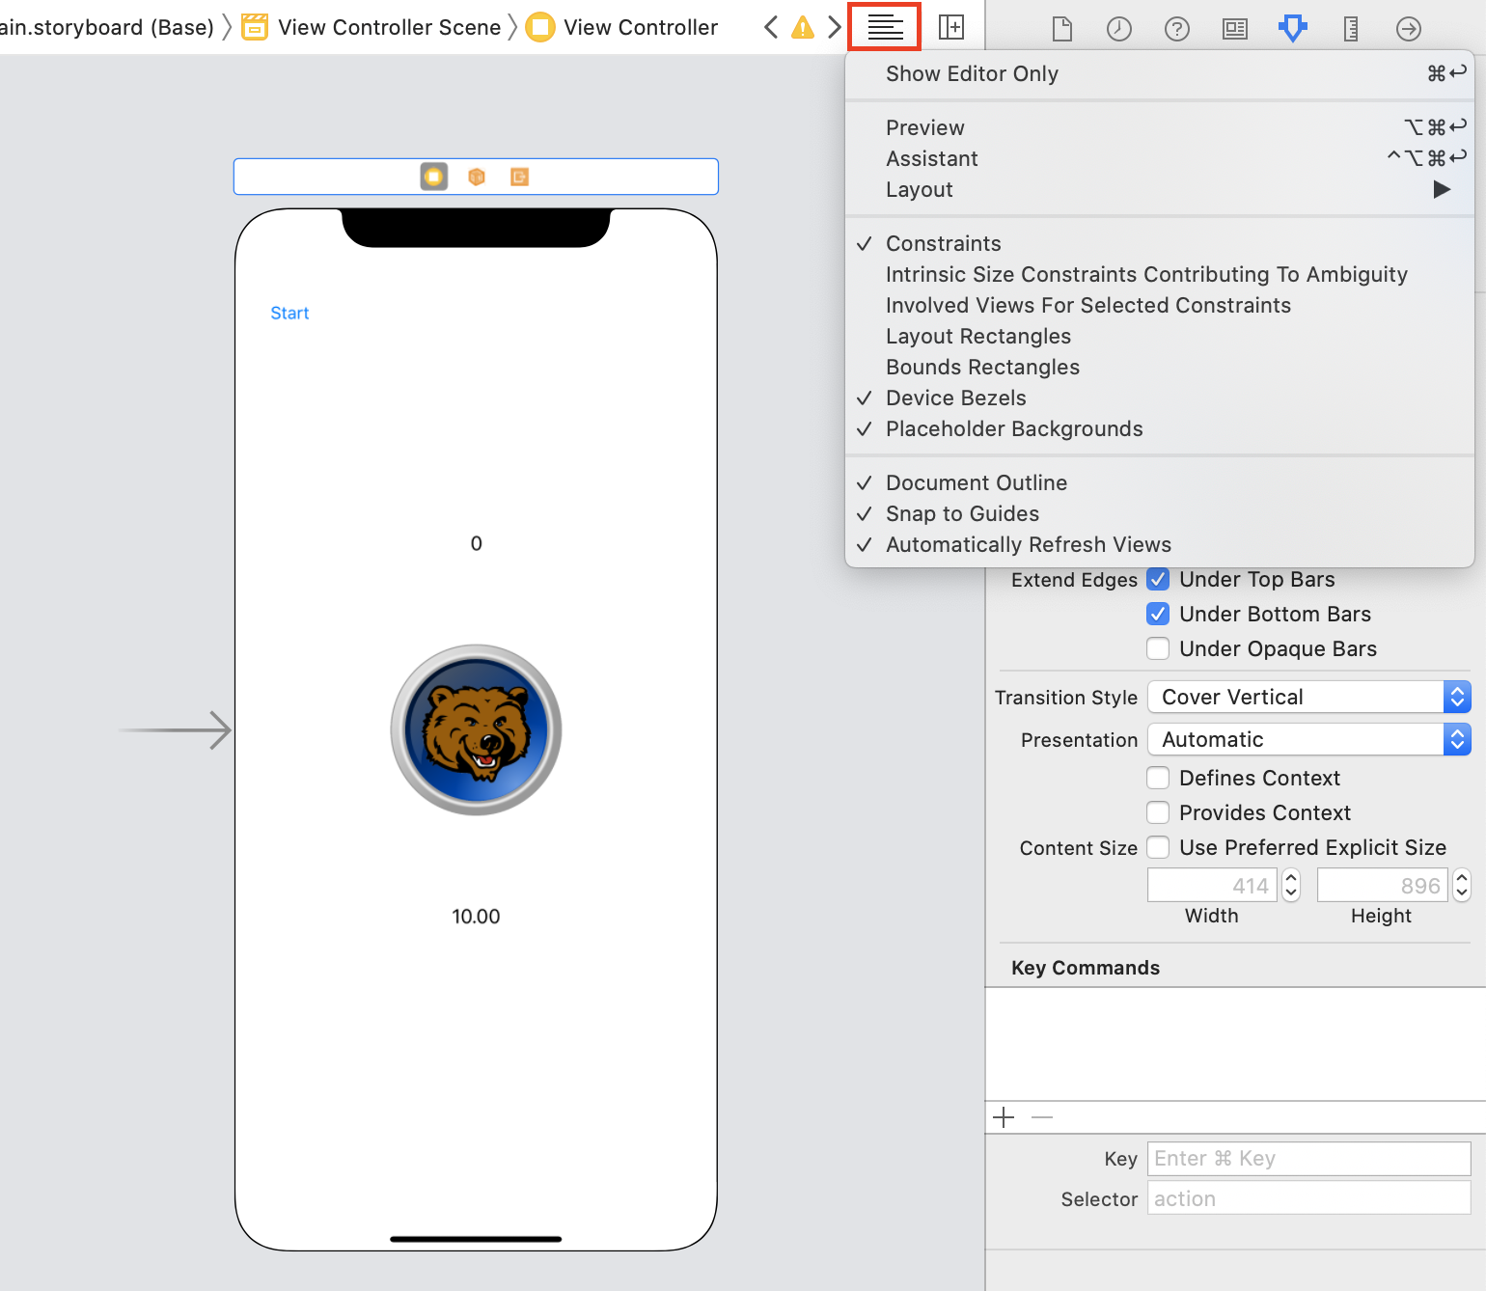
Task: Toggle Under Bottom Bars checkbox
Action: click(x=1158, y=614)
